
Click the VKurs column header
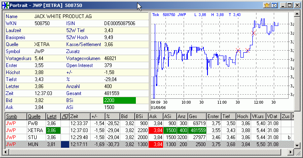click(259, 116)
